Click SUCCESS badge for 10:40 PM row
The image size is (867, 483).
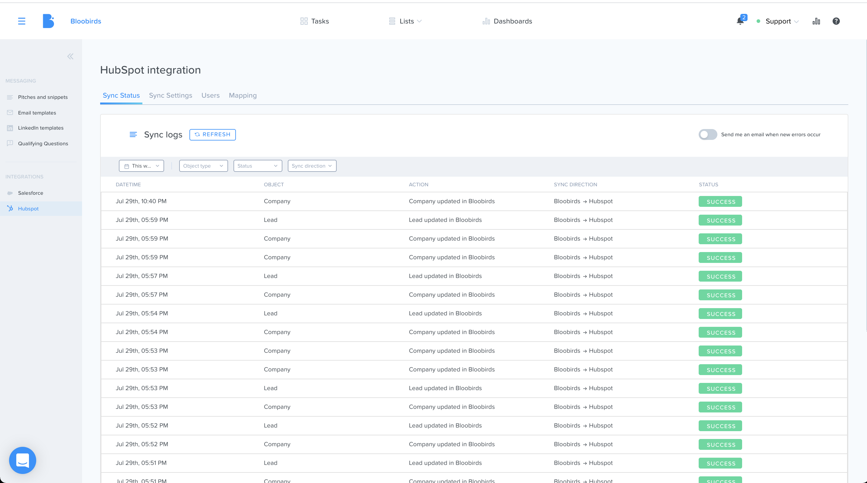720,201
